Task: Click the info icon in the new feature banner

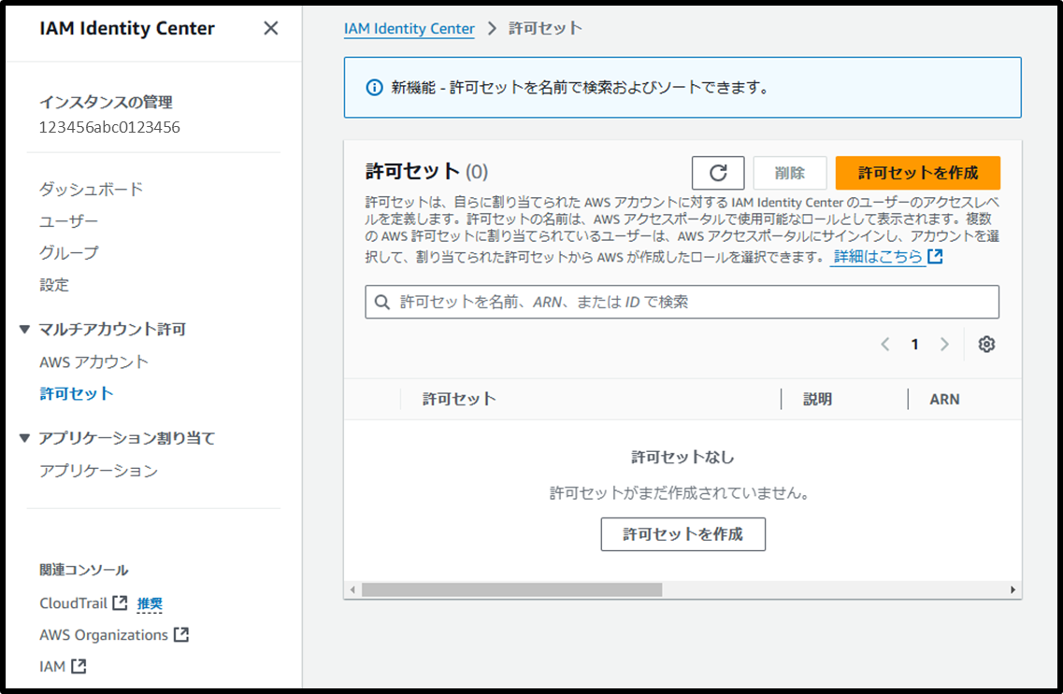Action: pyautogui.click(x=374, y=88)
